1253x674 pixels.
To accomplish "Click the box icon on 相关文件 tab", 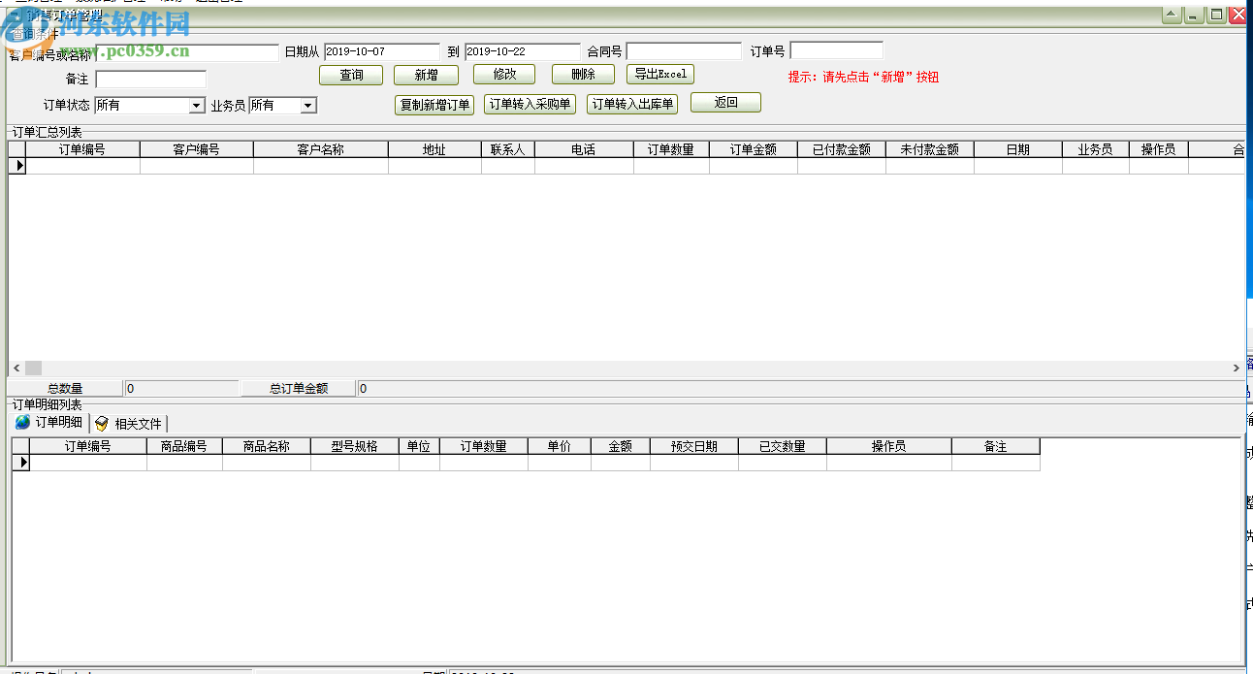I will click(102, 424).
